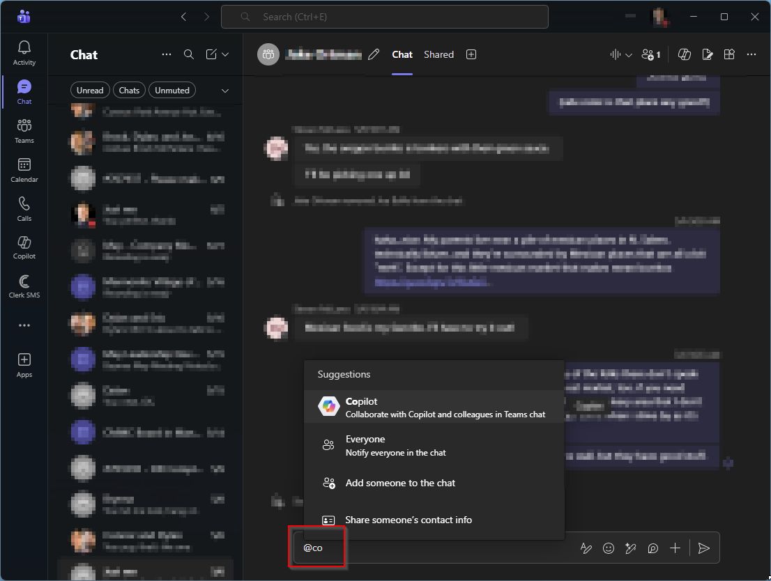Go back in navigation history
The width and height of the screenshot is (771, 581).
tap(184, 17)
